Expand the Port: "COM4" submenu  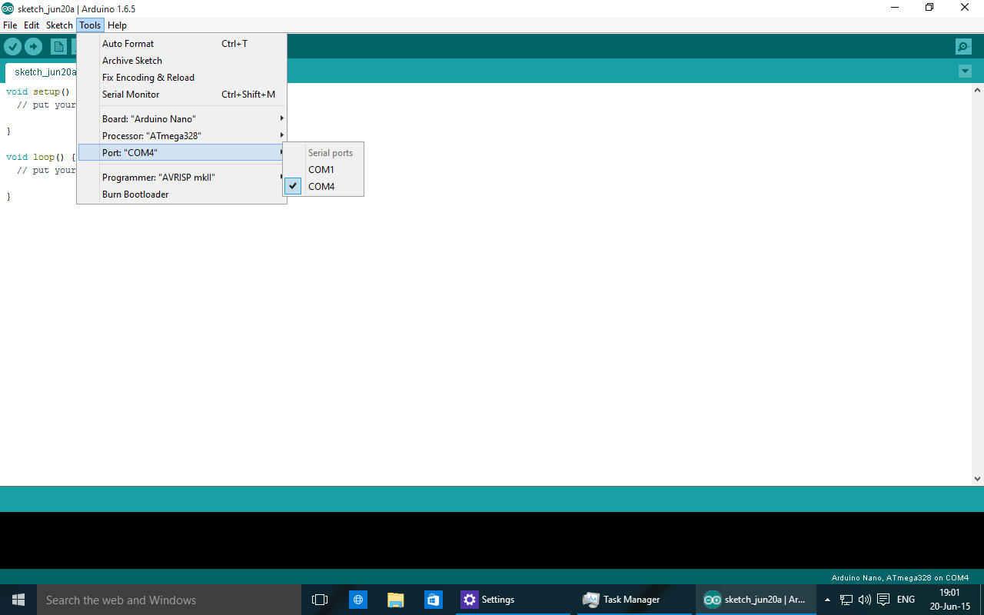[182, 153]
